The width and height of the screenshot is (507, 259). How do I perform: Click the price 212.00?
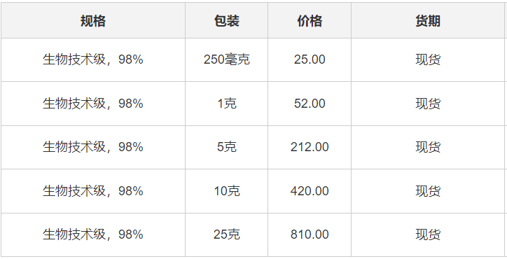310,147
